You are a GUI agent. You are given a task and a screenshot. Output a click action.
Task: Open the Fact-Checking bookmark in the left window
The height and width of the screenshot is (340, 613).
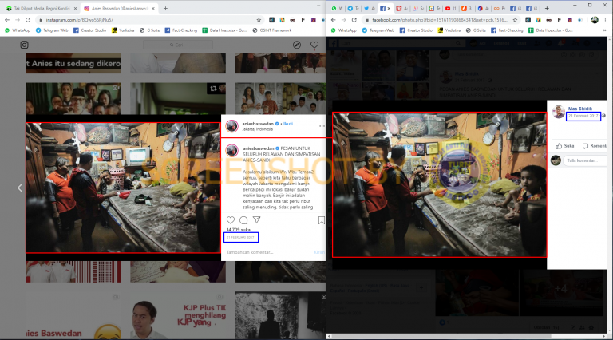click(x=181, y=30)
